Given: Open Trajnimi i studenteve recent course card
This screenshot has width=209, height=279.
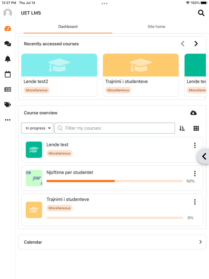Looking at the screenshot, I should coord(141,75).
